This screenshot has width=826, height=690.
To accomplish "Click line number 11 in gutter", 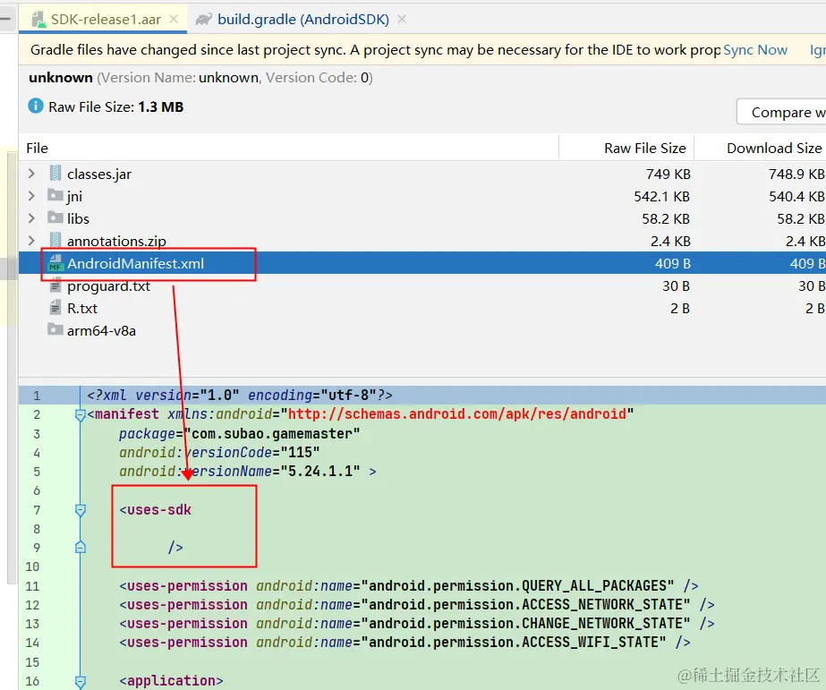I will (x=32, y=586).
